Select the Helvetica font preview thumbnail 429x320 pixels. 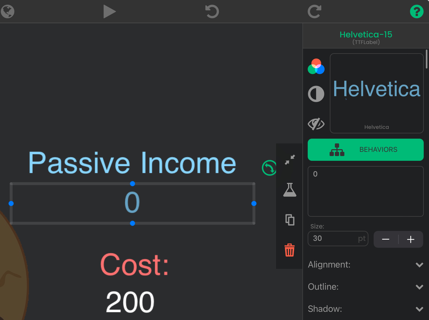pyautogui.click(x=377, y=93)
